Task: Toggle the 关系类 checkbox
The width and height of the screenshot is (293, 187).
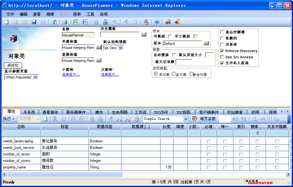Action: [x=222, y=45]
